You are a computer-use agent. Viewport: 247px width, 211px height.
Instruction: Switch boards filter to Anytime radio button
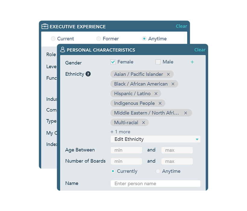(x=158, y=171)
